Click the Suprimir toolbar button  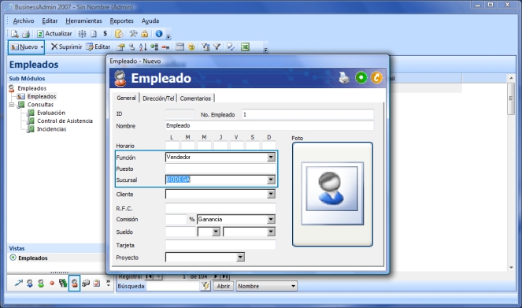(66, 47)
